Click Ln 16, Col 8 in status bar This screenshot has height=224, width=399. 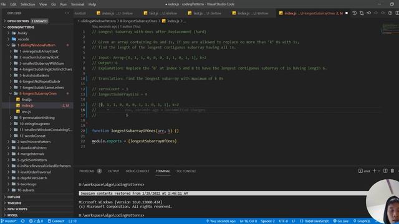248,221
